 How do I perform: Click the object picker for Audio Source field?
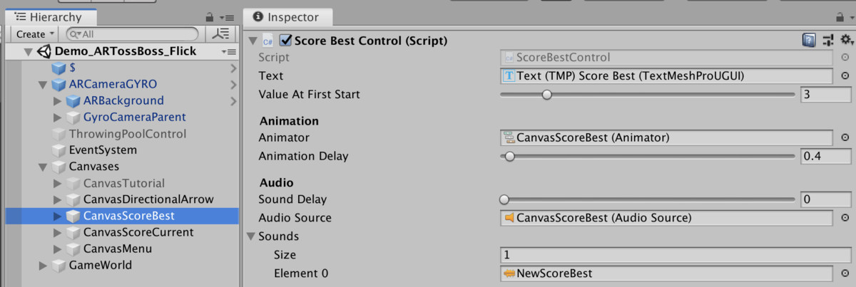[845, 219]
